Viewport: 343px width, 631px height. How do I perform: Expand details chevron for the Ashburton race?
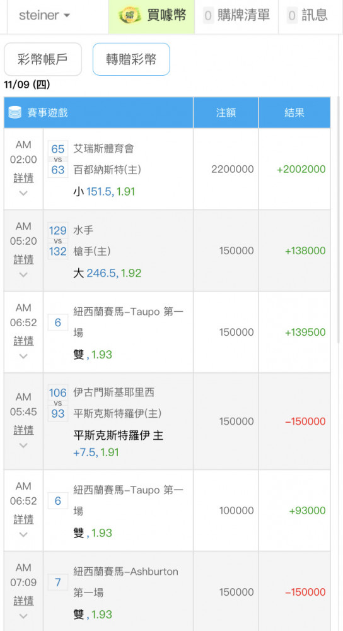coord(23,616)
